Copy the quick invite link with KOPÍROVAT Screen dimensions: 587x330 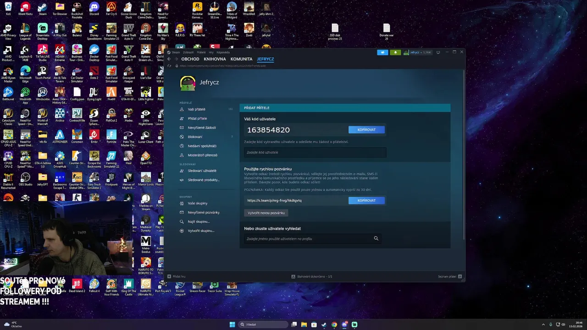pyautogui.click(x=366, y=200)
